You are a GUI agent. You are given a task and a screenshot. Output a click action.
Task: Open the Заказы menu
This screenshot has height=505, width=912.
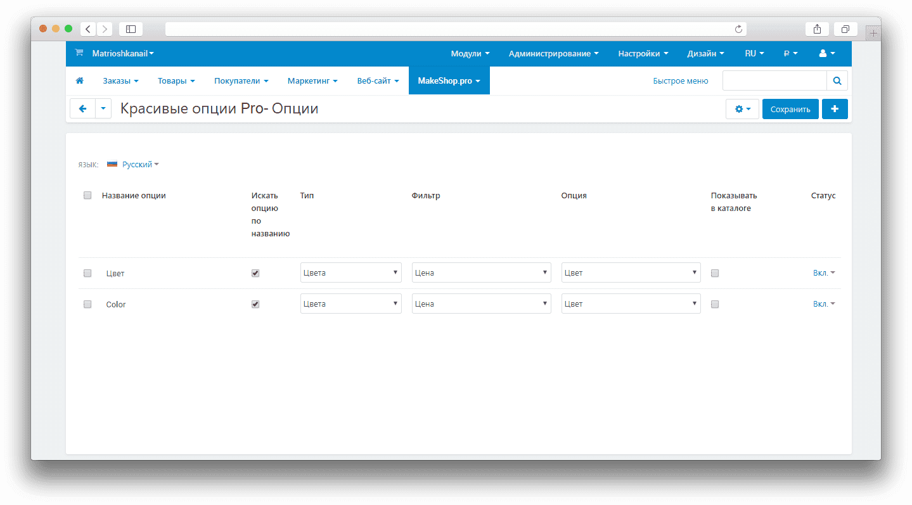(x=120, y=81)
